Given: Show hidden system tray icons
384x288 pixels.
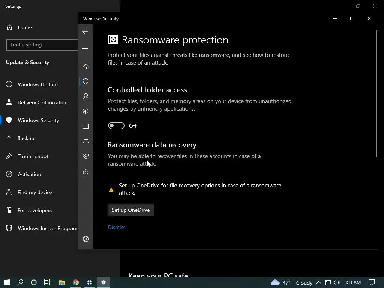Looking at the screenshot, I should tap(319, 282).
